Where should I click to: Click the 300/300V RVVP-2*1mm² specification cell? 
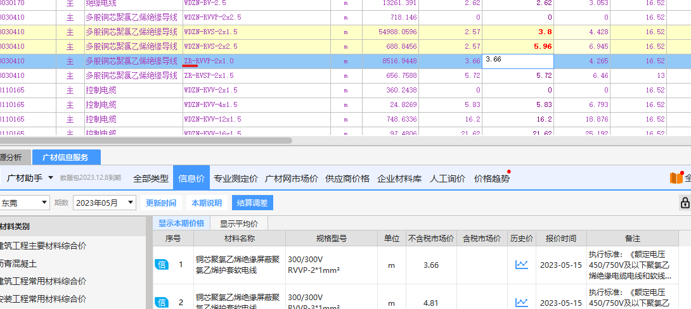332,265
